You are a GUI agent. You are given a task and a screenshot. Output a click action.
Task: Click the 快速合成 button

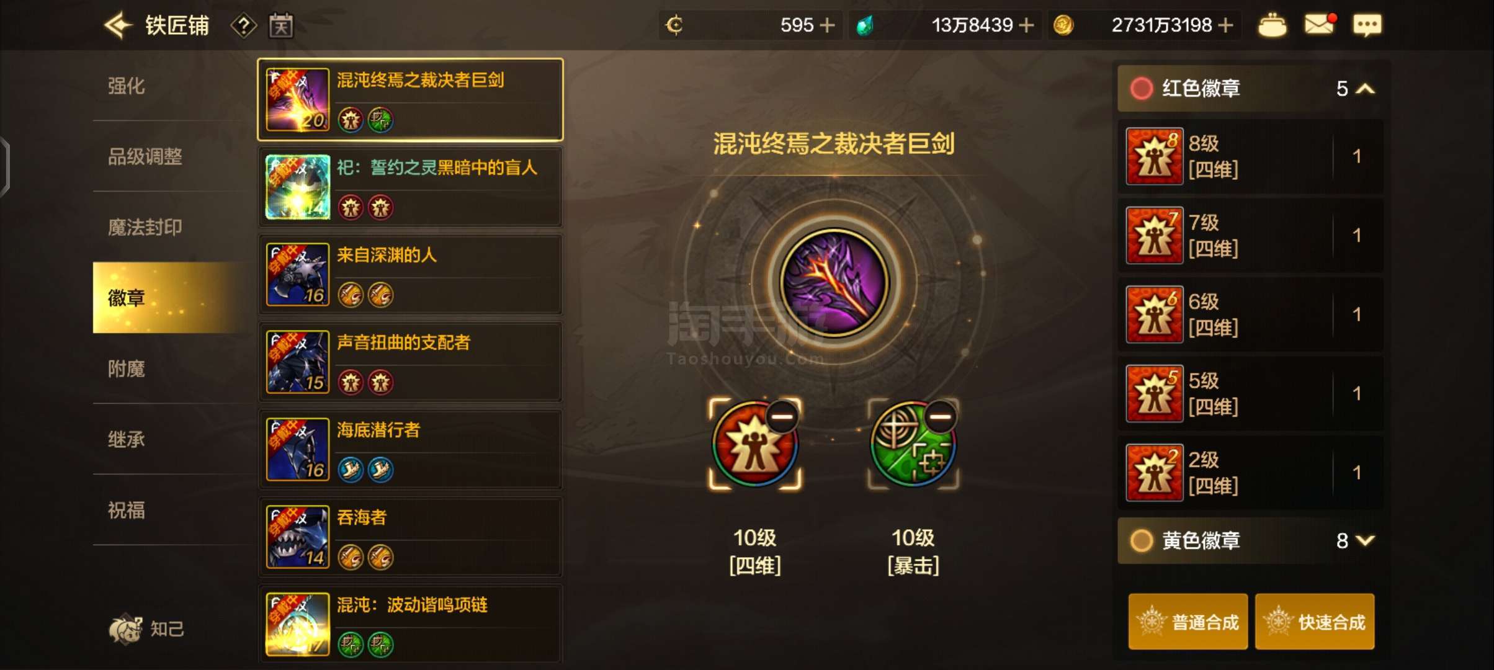1315,622
